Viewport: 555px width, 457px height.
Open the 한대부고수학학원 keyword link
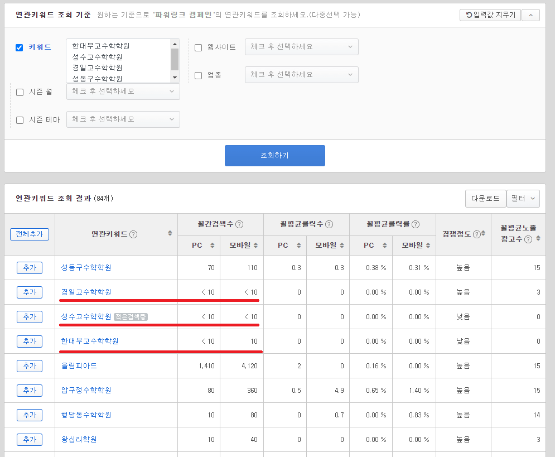click(90, 341)
